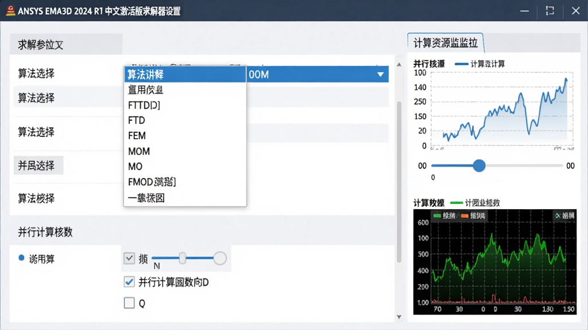This screenshot has height=330, width=588.
Task: Click the 求解参 section header
Action: tap(66, 45)
